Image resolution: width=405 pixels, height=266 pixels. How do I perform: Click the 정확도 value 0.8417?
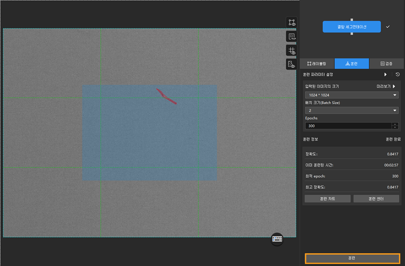pyautogui.click(x=393, y=154)
